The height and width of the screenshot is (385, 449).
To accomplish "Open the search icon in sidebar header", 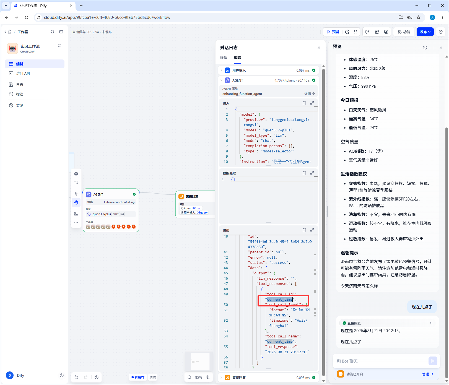I will (x=52, y=32).
